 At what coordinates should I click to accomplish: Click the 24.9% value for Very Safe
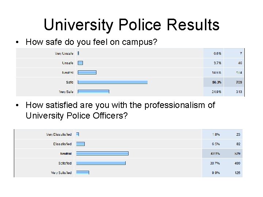pyautogui.click(x=217, y=92)
